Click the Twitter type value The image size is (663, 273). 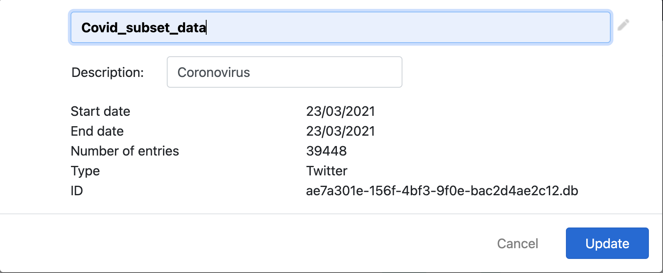[x=327, y=171]
